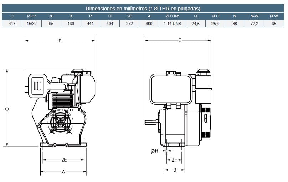Click the 'Q' column header
The height and width of the screenshot is (182, 288).
(196, 16)
